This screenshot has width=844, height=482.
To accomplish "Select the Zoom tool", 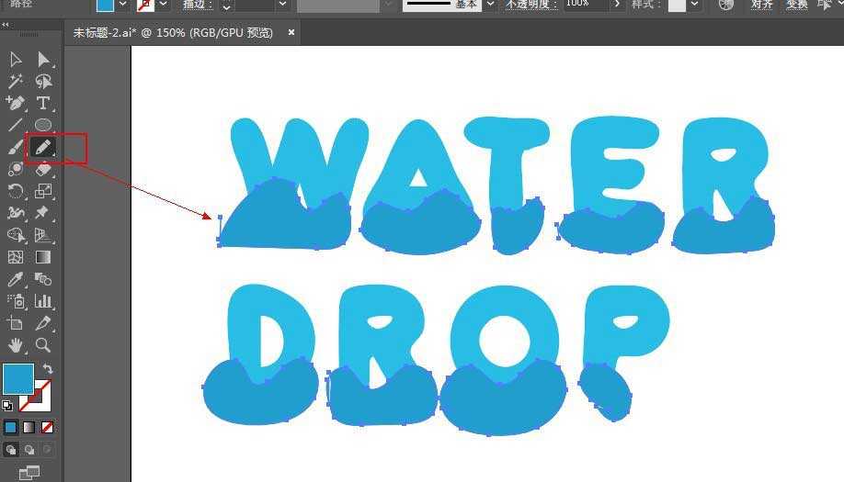I will click(42, 345).
